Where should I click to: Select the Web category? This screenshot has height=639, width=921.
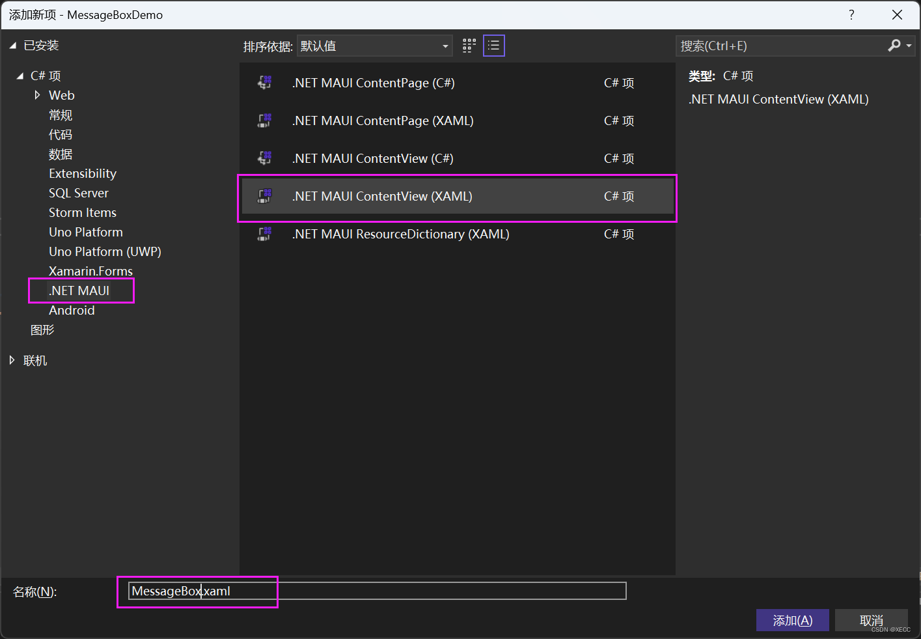pos(62,95)
